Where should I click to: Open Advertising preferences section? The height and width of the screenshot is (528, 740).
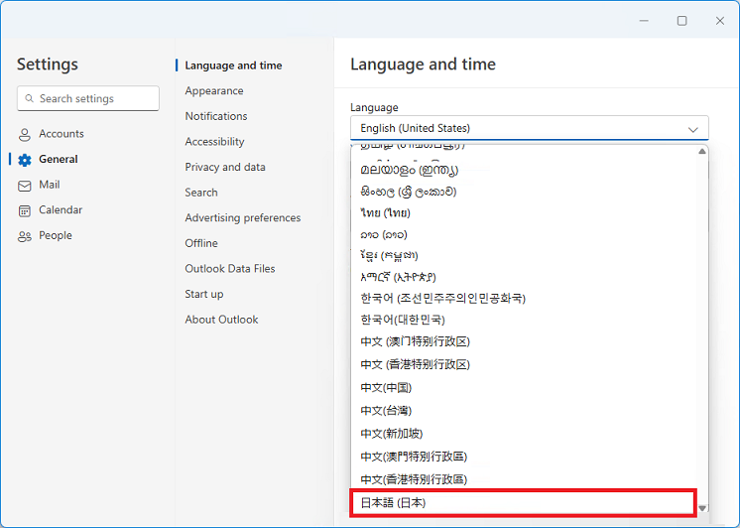[242, 217]
